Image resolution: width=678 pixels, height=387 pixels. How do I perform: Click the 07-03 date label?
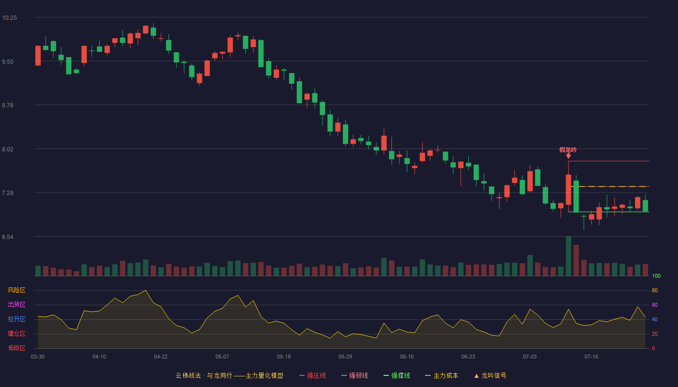(x=530, y=357)
